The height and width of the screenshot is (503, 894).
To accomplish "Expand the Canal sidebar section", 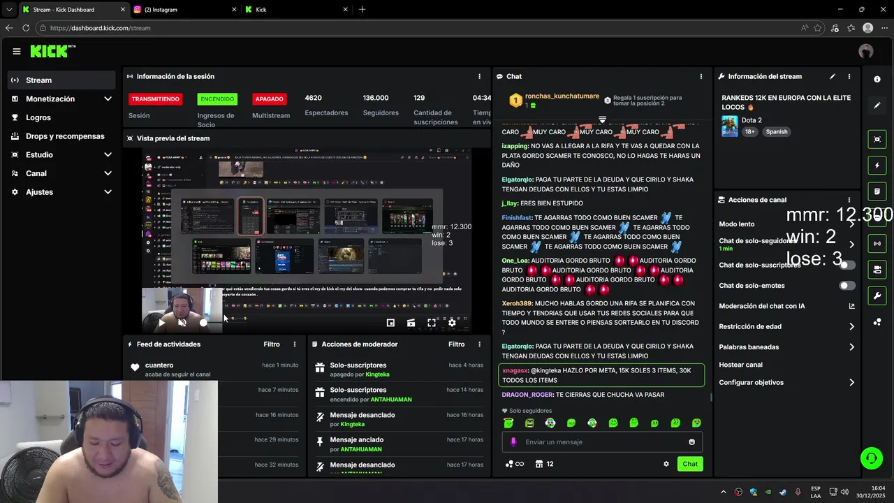I will [61, 173].
